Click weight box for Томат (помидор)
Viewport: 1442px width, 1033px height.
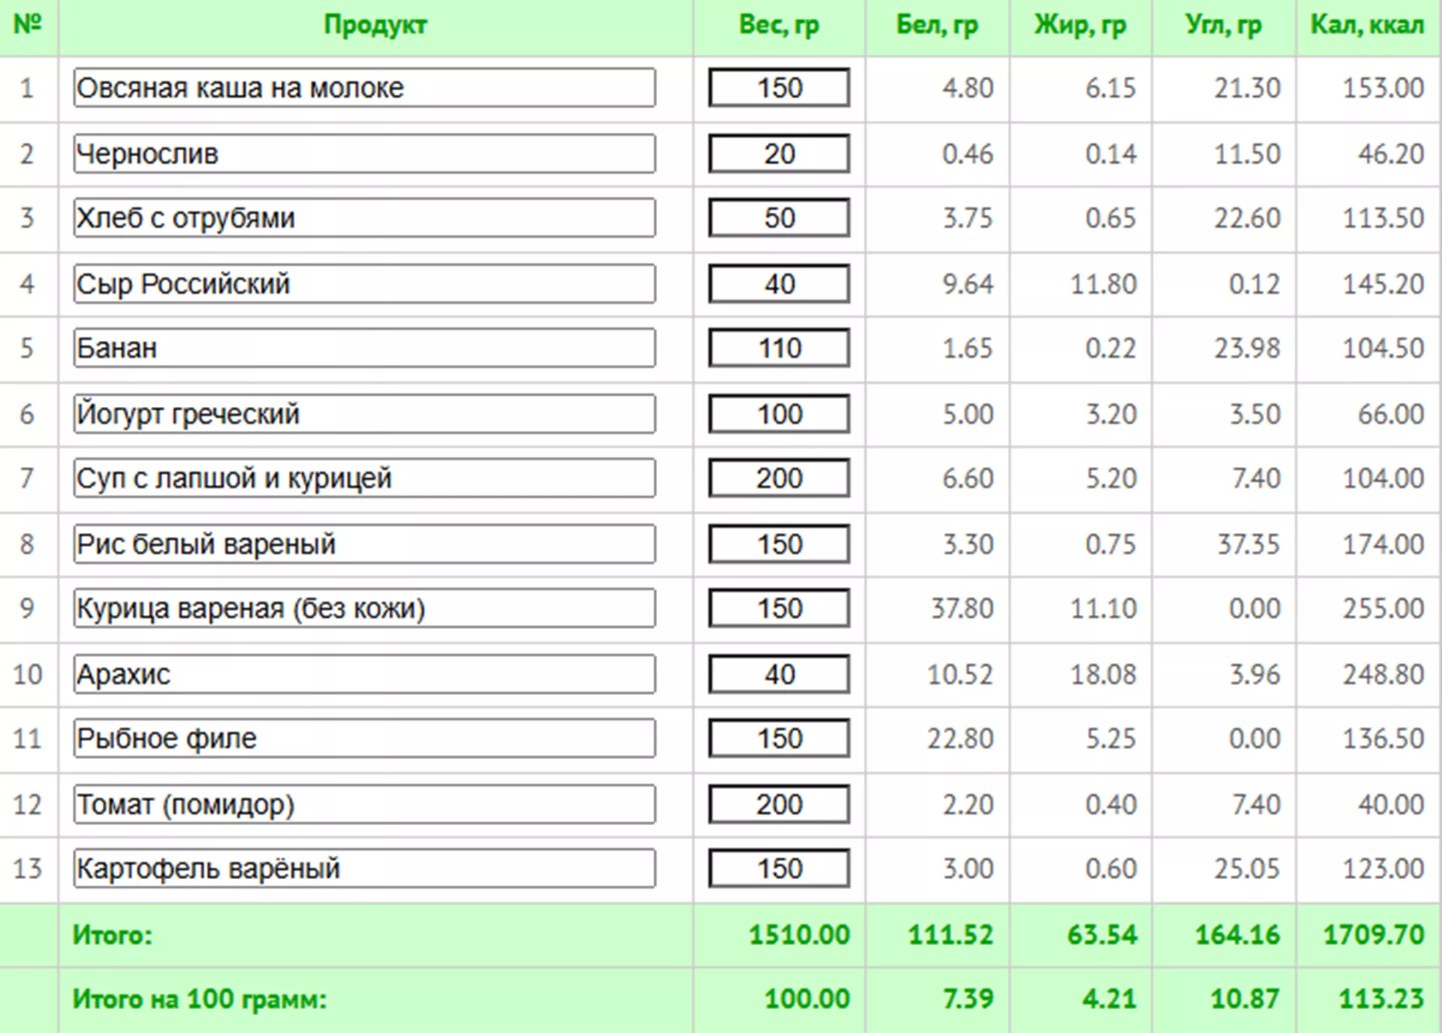pyautogui.click(x=779, y=805)
